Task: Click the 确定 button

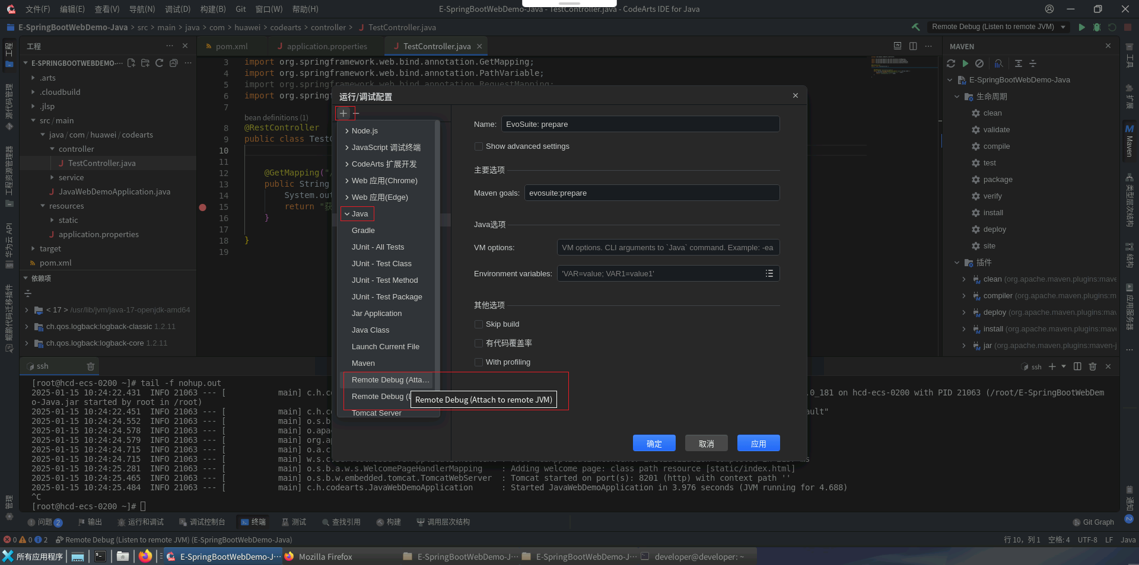Action: click(654, 443)
